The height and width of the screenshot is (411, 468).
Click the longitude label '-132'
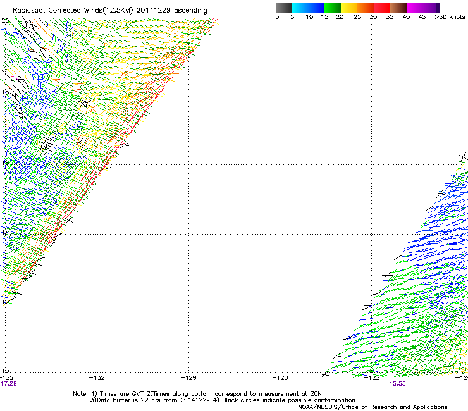[97, 378]
